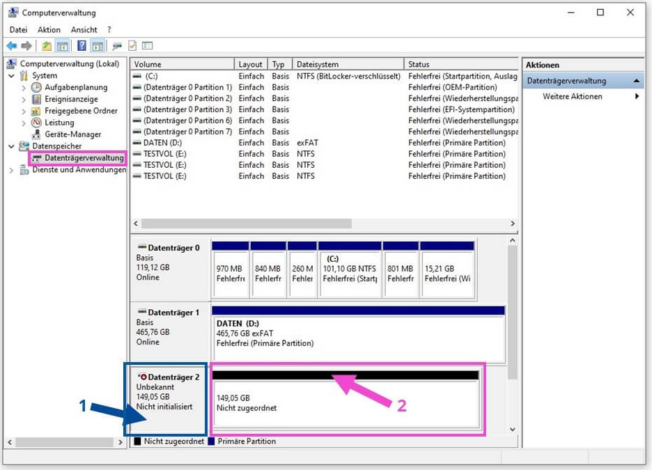Click Weitere Aktionen in Aktionen pane
This screenshot has width=652, height=470.
click(x=572, y=96)
